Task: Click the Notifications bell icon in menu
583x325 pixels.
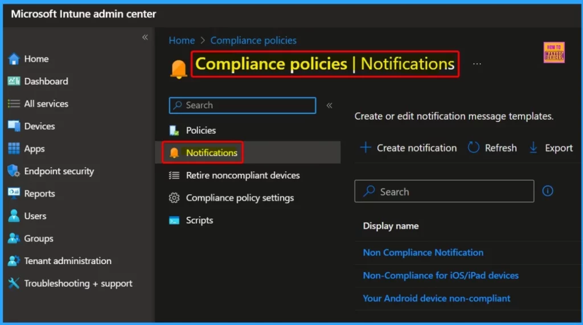Action: [x=174, y=153]
